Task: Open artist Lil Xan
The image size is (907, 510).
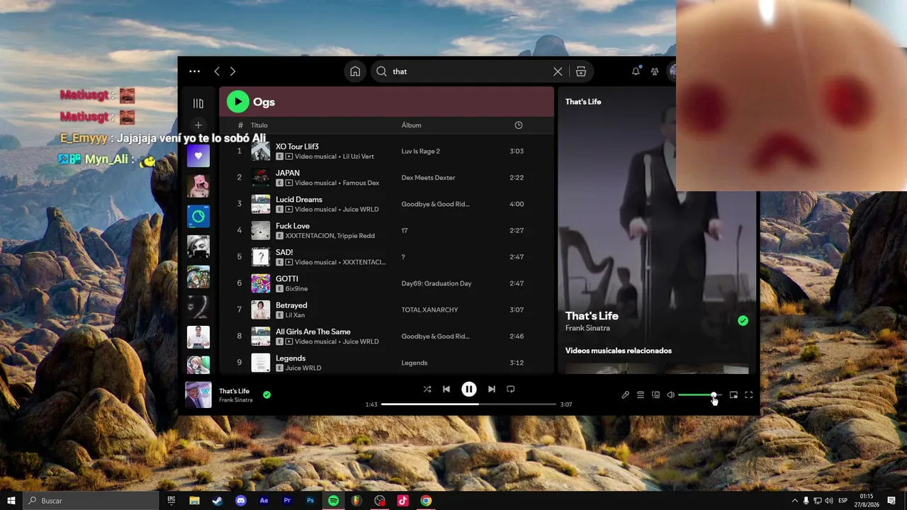Action: (295, 315)
